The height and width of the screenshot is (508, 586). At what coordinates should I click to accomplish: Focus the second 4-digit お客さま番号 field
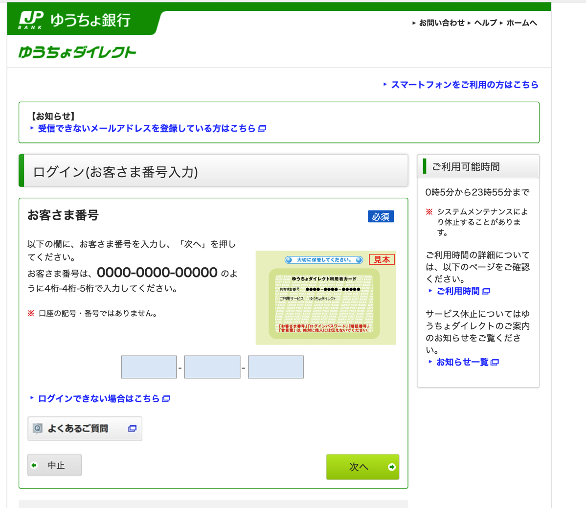[212, 367]
